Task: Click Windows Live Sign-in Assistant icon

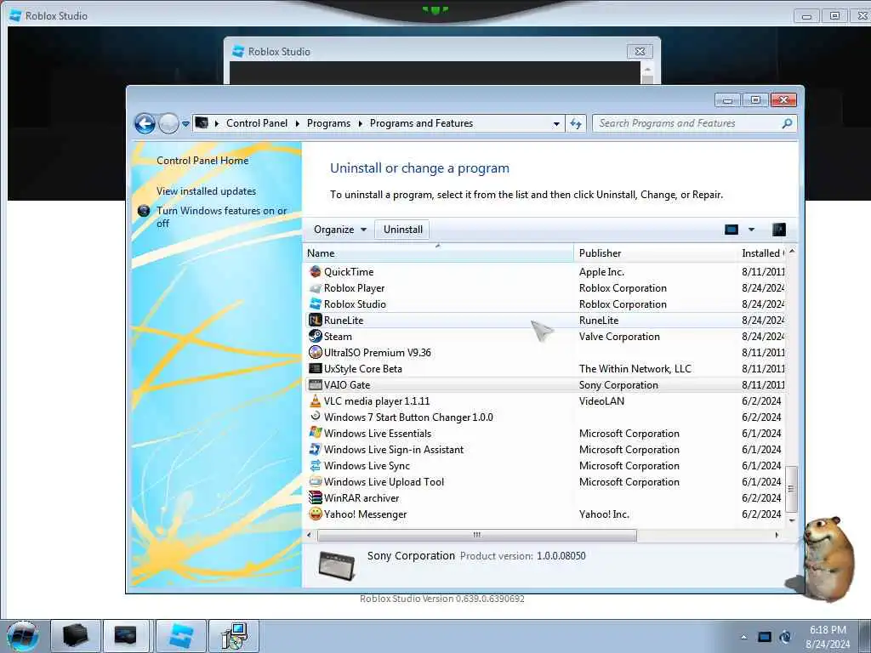Action: coord(316,449)
